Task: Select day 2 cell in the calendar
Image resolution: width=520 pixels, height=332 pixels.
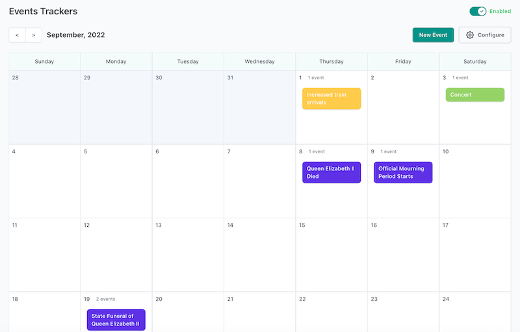Action: [403, 107]
